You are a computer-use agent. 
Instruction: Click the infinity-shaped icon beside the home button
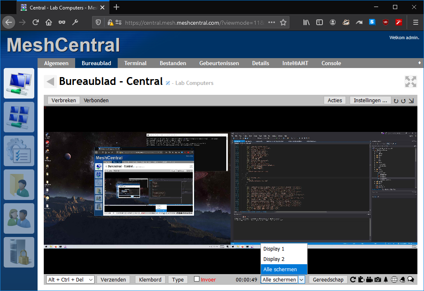click(x=62, y=22)
